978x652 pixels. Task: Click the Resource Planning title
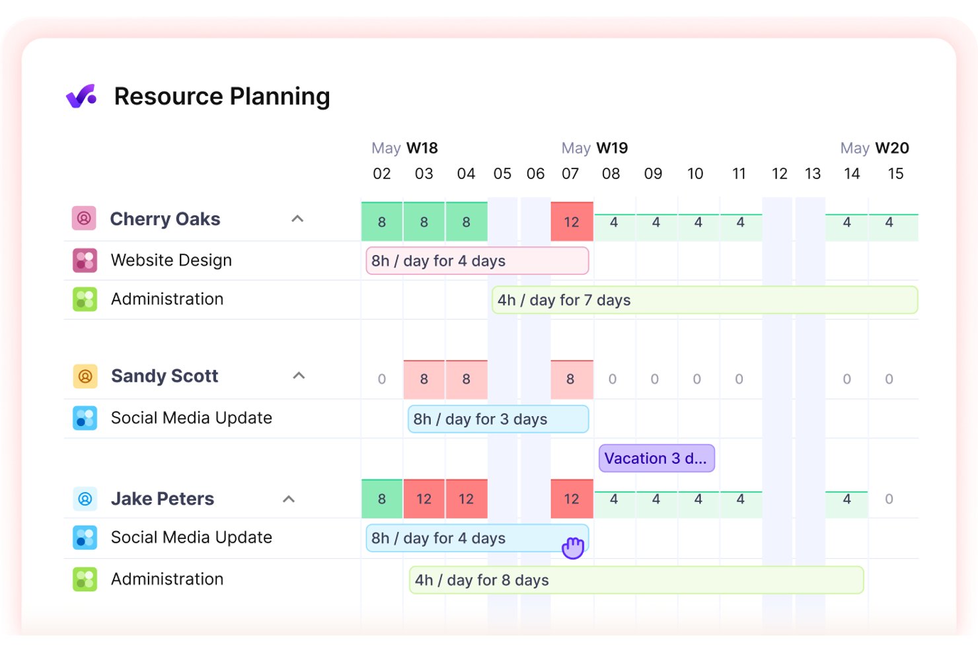[x=222, y=96]
